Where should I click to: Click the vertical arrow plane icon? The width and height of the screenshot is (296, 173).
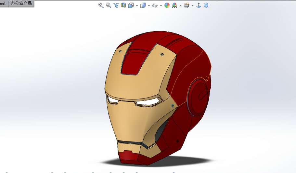point(199,5)
